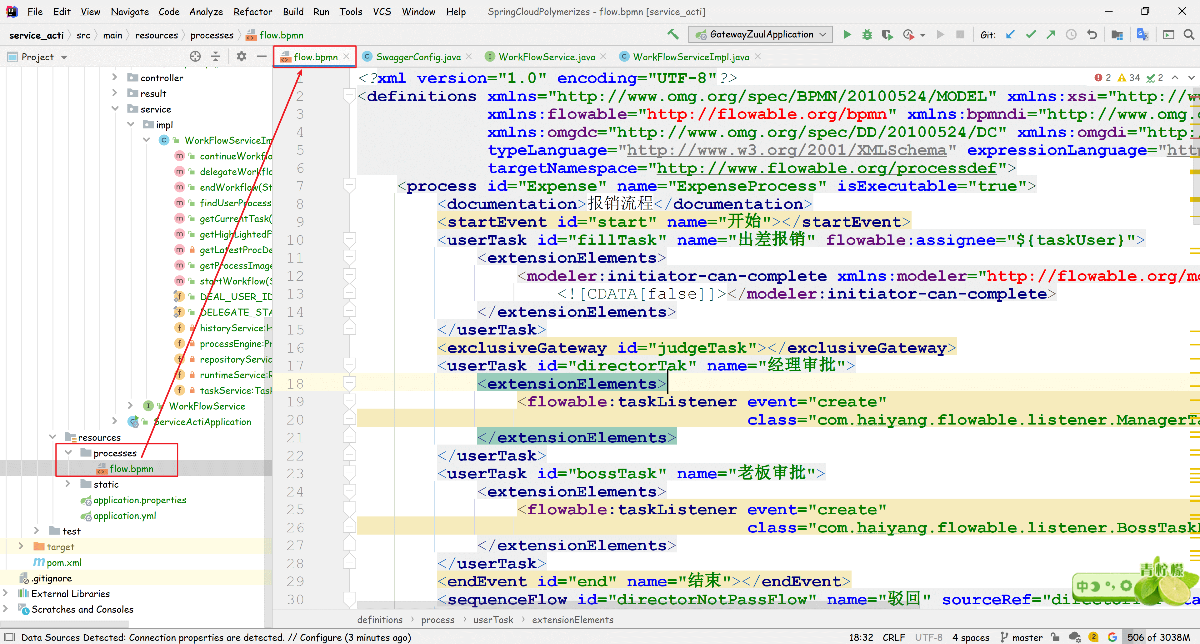
Task: Expand the target folder
Action: [21, 546]
